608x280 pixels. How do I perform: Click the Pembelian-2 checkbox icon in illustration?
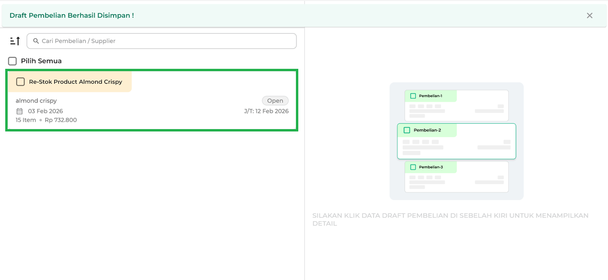click(407, 130)
